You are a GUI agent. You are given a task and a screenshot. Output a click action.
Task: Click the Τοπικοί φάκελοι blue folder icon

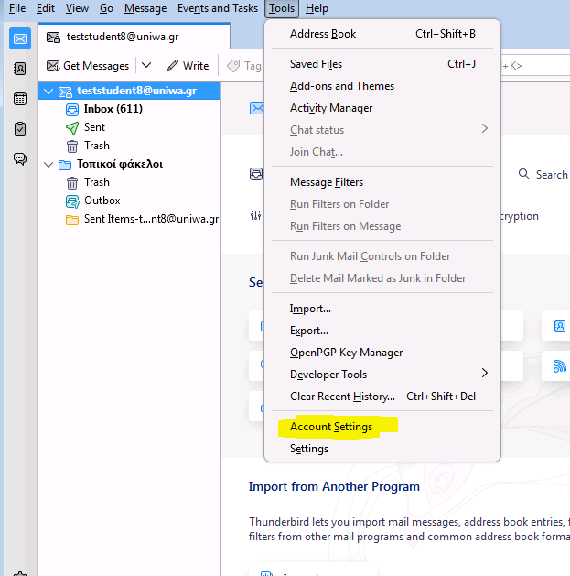pyautogui.click(x=65, y=165)
